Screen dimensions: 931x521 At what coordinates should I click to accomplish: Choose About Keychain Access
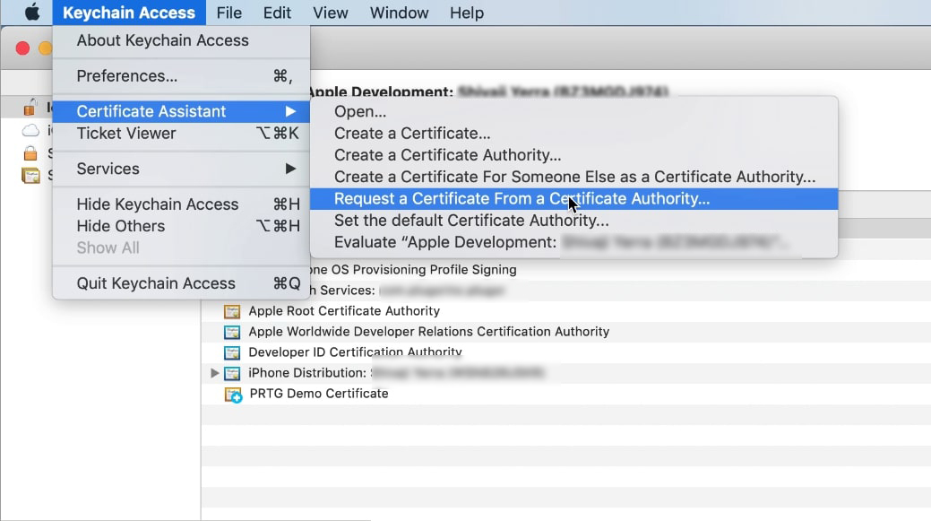tap(181, 40)
